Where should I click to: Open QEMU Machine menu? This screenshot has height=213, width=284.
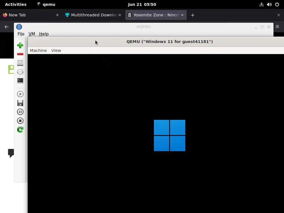pyautogui.click(x=38, y=50)
